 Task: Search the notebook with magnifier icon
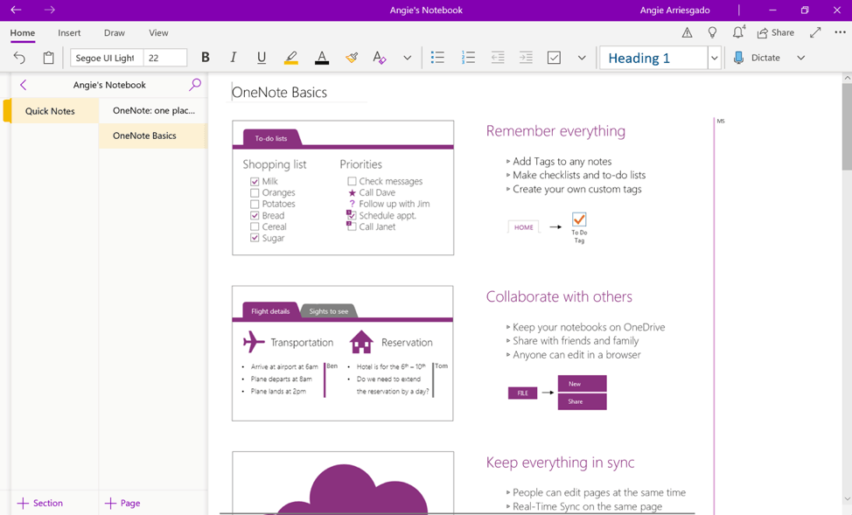click(x=194, y=85)
